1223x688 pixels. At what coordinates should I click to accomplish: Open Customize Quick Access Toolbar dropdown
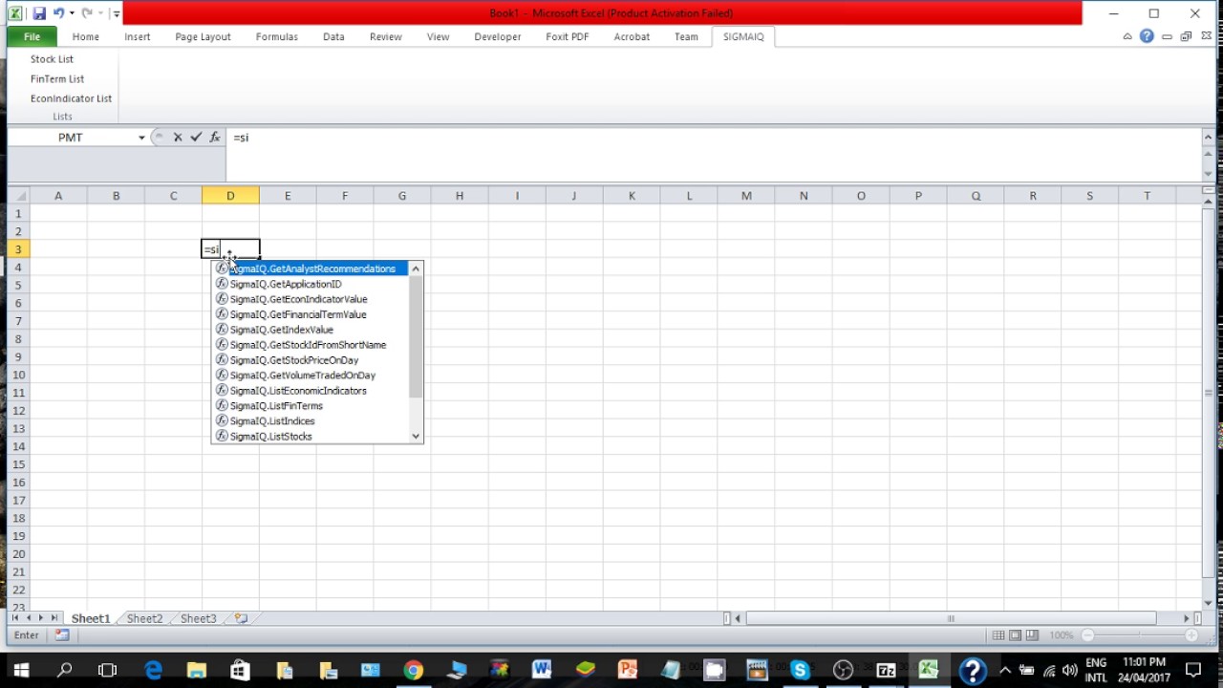tap(117, 13)
